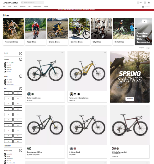Click the Specialized logo

[x=11, y=3]
